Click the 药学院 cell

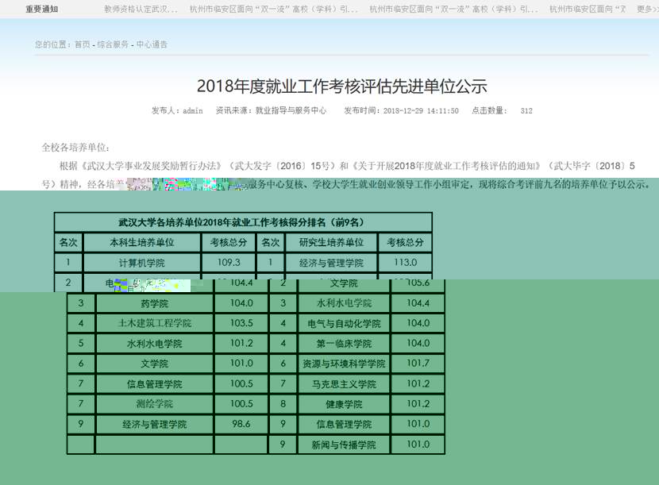point(155,303)
